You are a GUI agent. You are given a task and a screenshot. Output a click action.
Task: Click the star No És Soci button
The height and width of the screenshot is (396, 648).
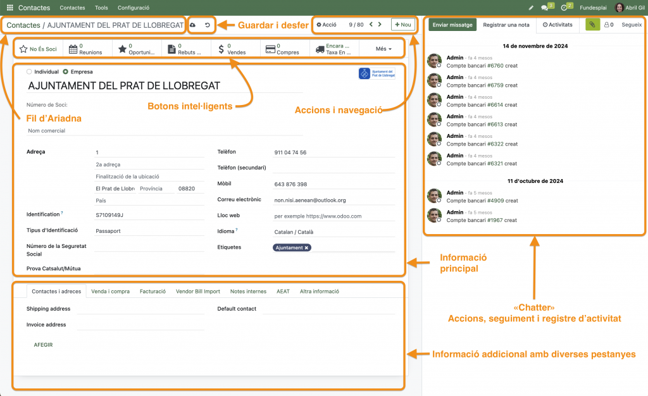tap(38, 49)
